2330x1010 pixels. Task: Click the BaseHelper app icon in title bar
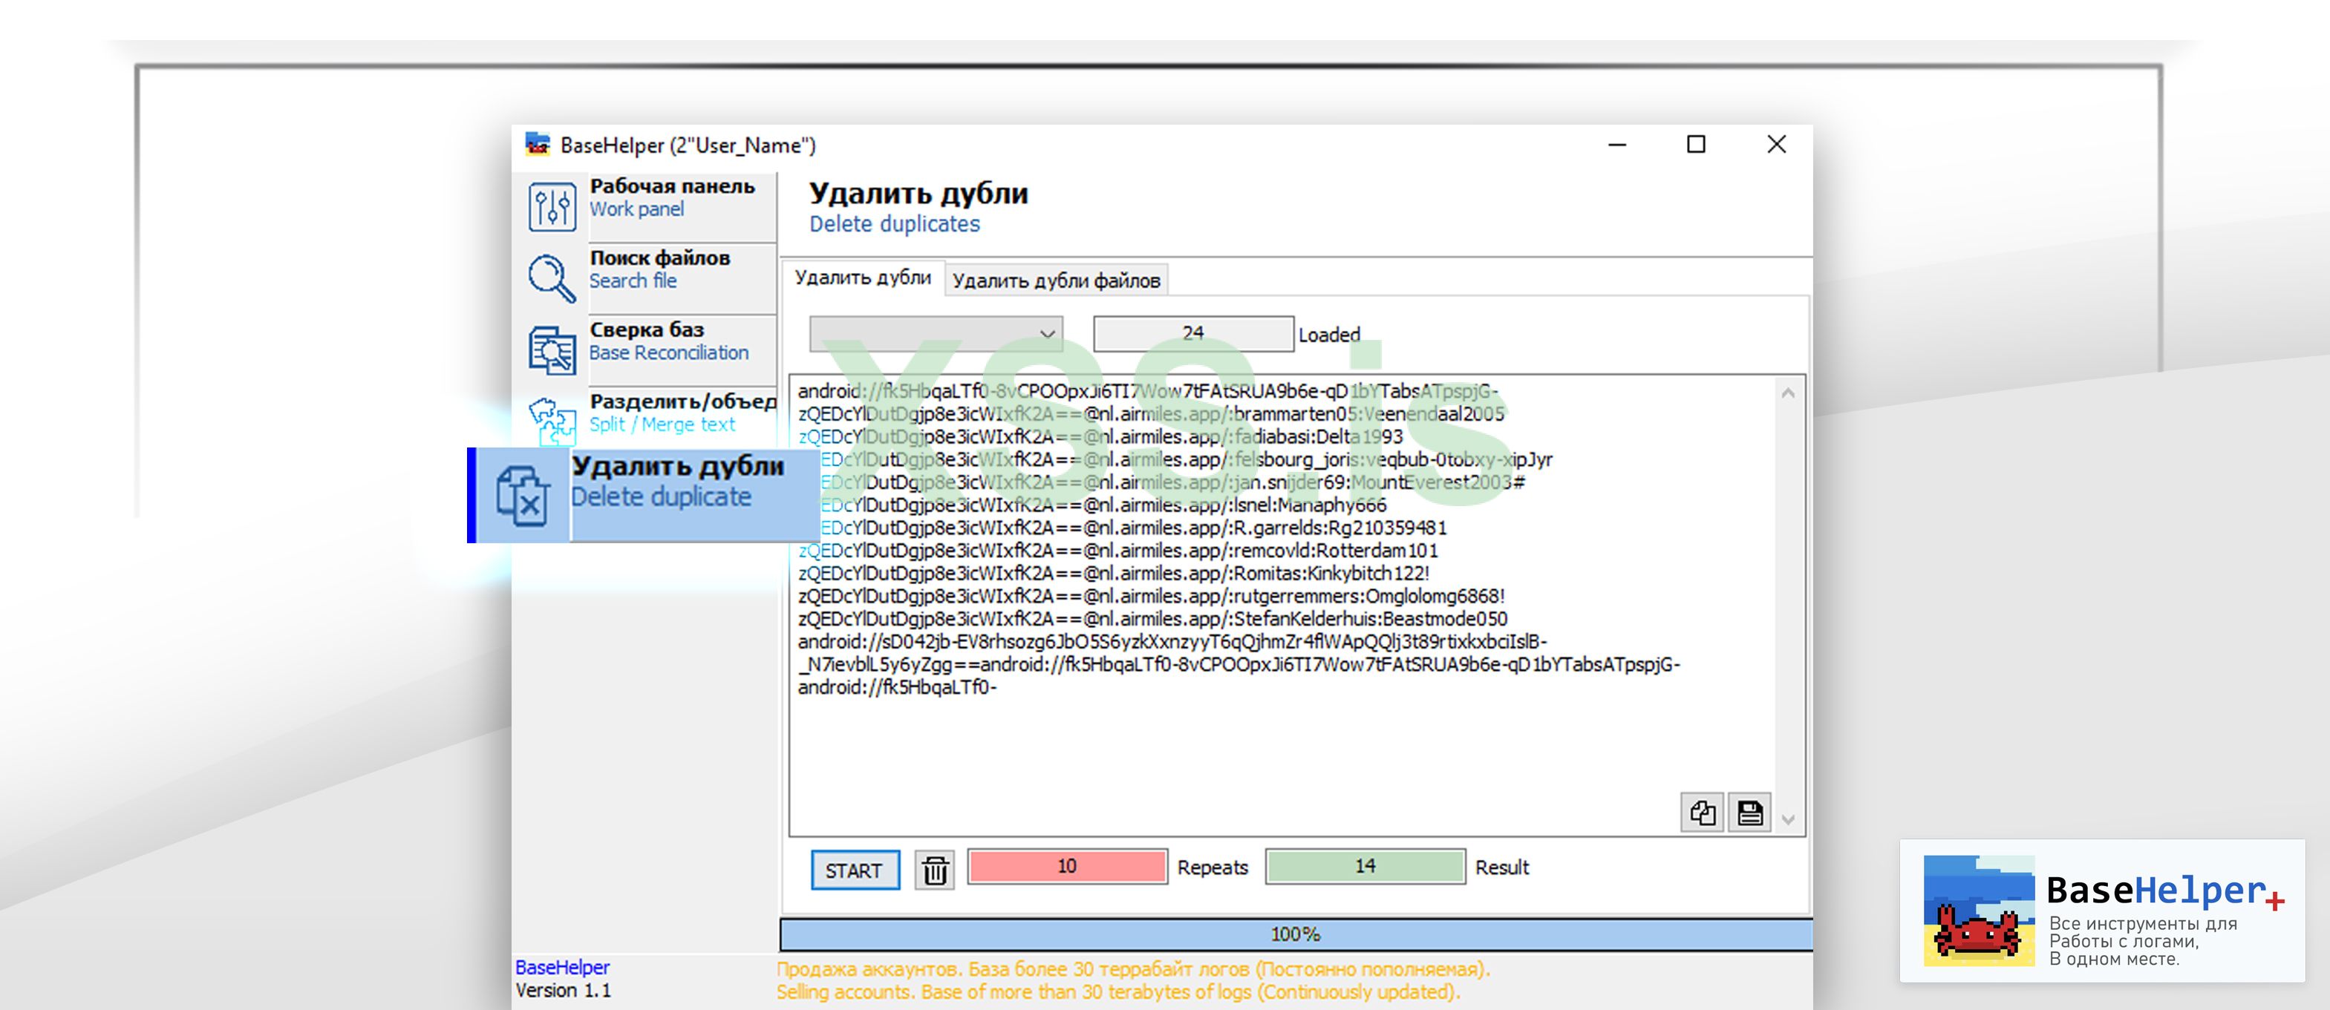pos(538,145)
